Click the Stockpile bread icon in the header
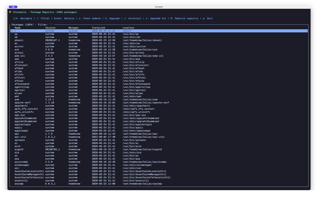Viewport: 318px width, 200px height. click(10, 12)
